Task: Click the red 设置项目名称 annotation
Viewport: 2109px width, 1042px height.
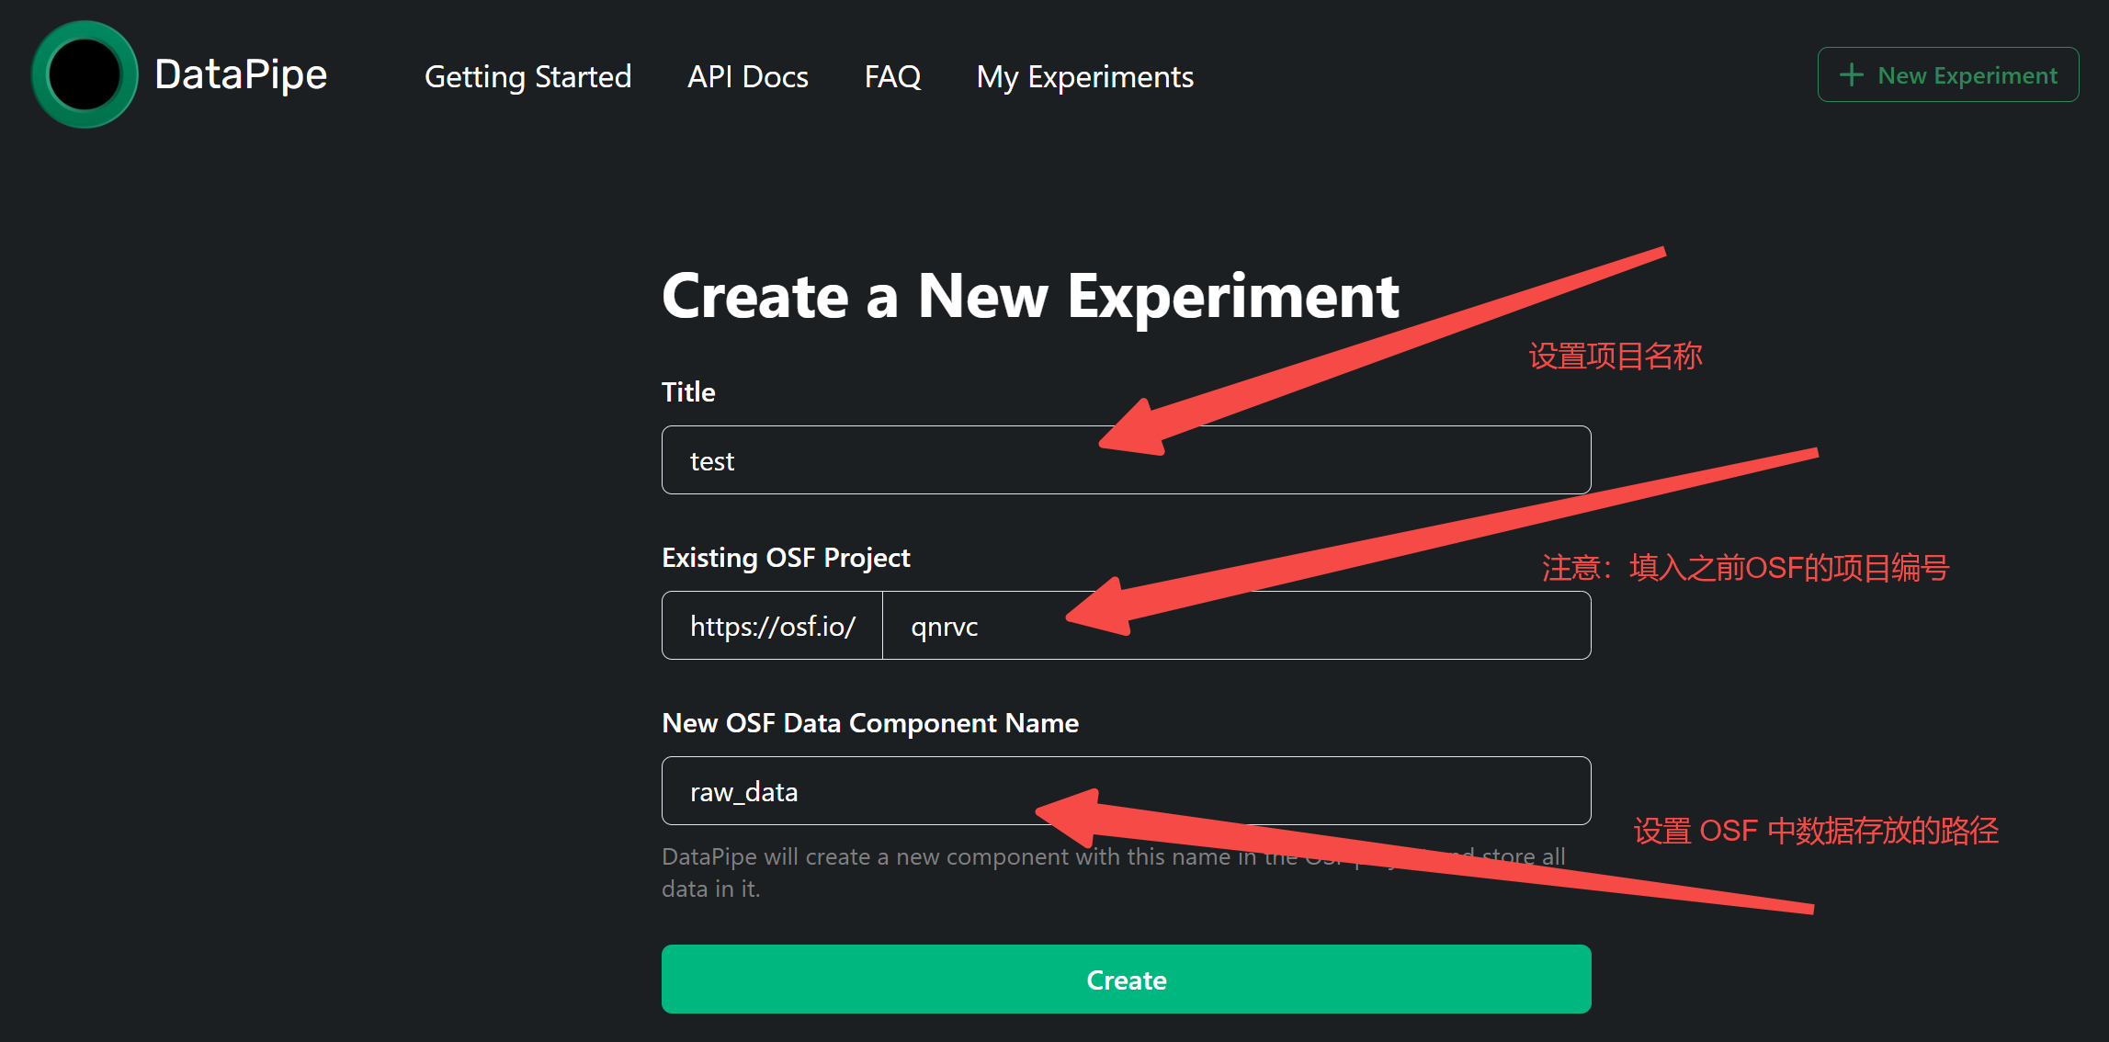Action: pyautogui.click(x=1615, y=357)
